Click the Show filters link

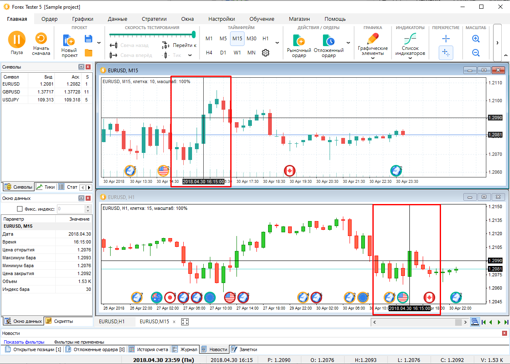[24, 342]
